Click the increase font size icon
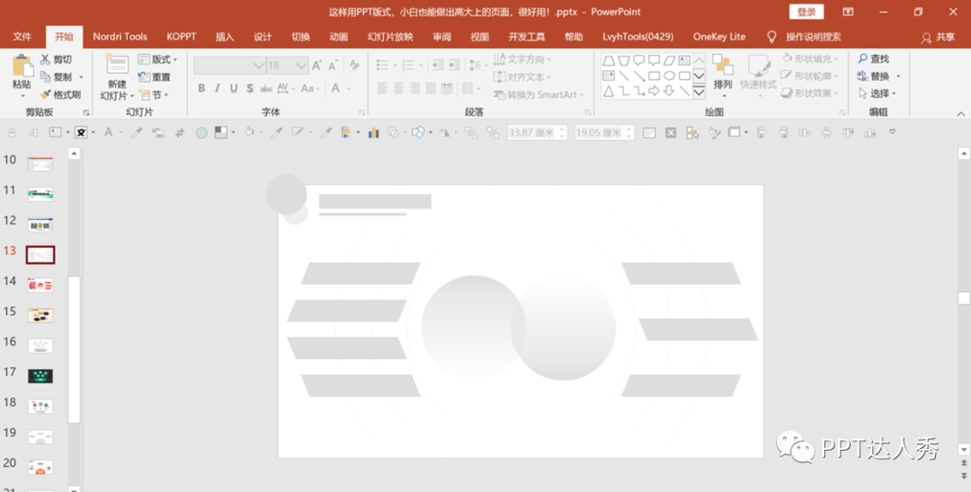This screenshot has height=492, width=971. (x=317, y=65)
